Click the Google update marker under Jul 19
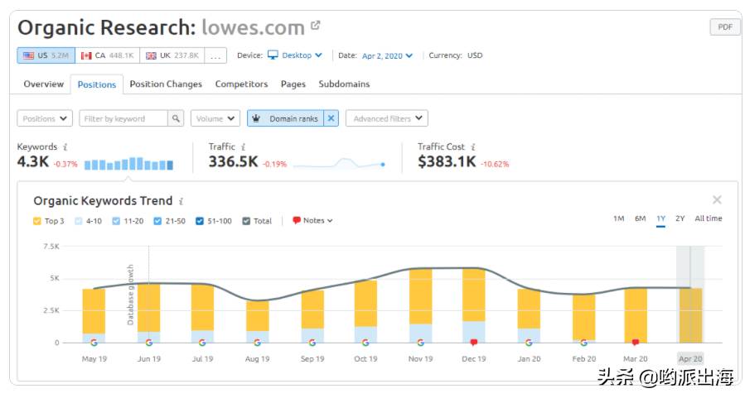The width and height of the screenshot is (745, 398). pyautogui.click(x=202, y=343)
